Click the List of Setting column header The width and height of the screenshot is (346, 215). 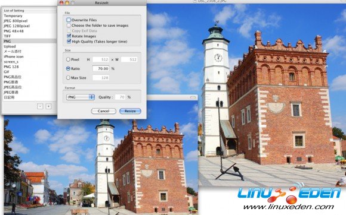click(30, 11)
